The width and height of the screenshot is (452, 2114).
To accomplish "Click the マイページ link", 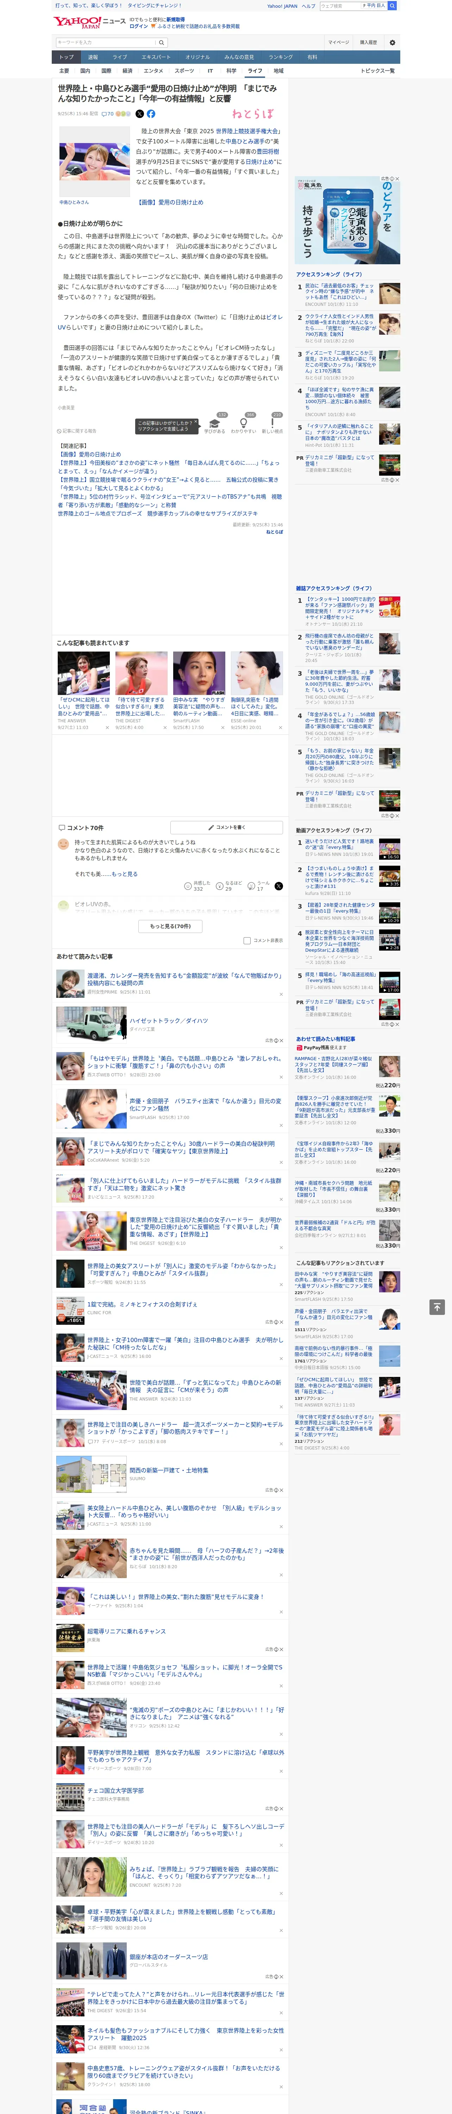I will pos(338,42).
